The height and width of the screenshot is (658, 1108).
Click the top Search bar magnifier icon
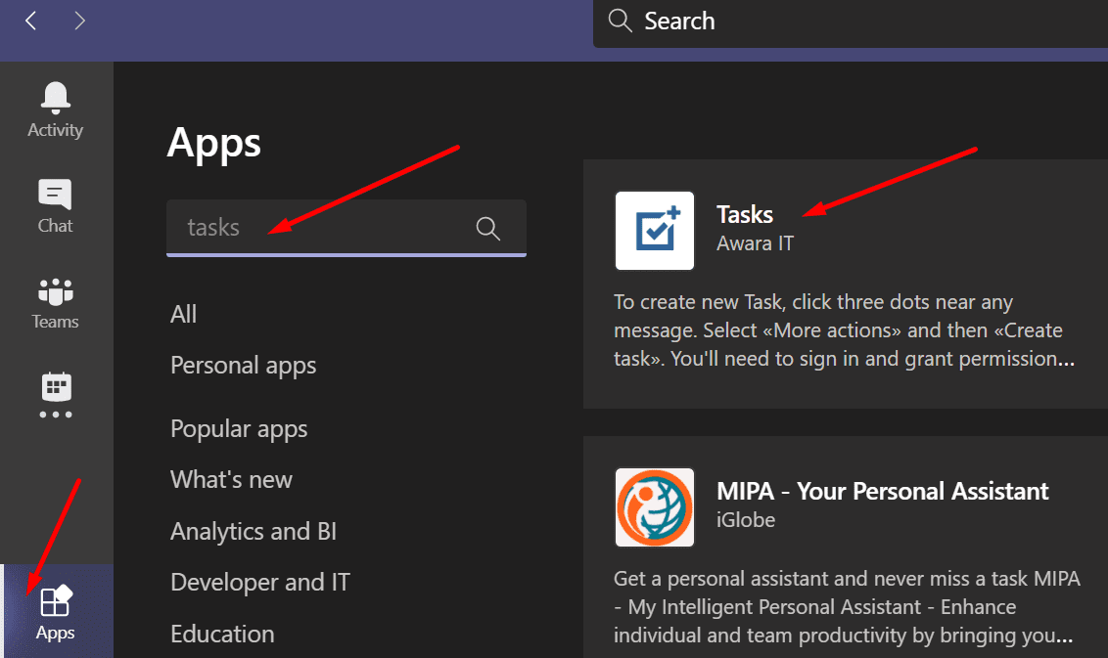click(620, 21)
